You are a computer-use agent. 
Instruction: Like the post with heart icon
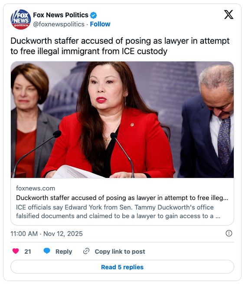point(16,251)
